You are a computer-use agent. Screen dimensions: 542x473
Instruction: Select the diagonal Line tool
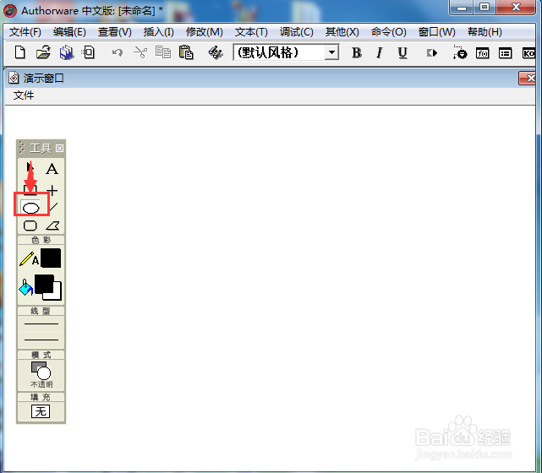tap(54, 207)
